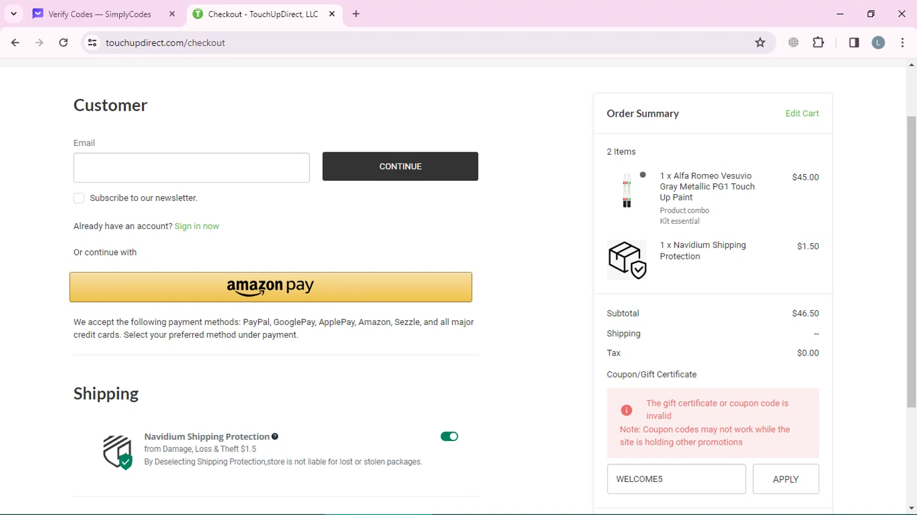Screen dimensions: 917x515
Task: Reload the checkout page
Action: pos(64,43)
